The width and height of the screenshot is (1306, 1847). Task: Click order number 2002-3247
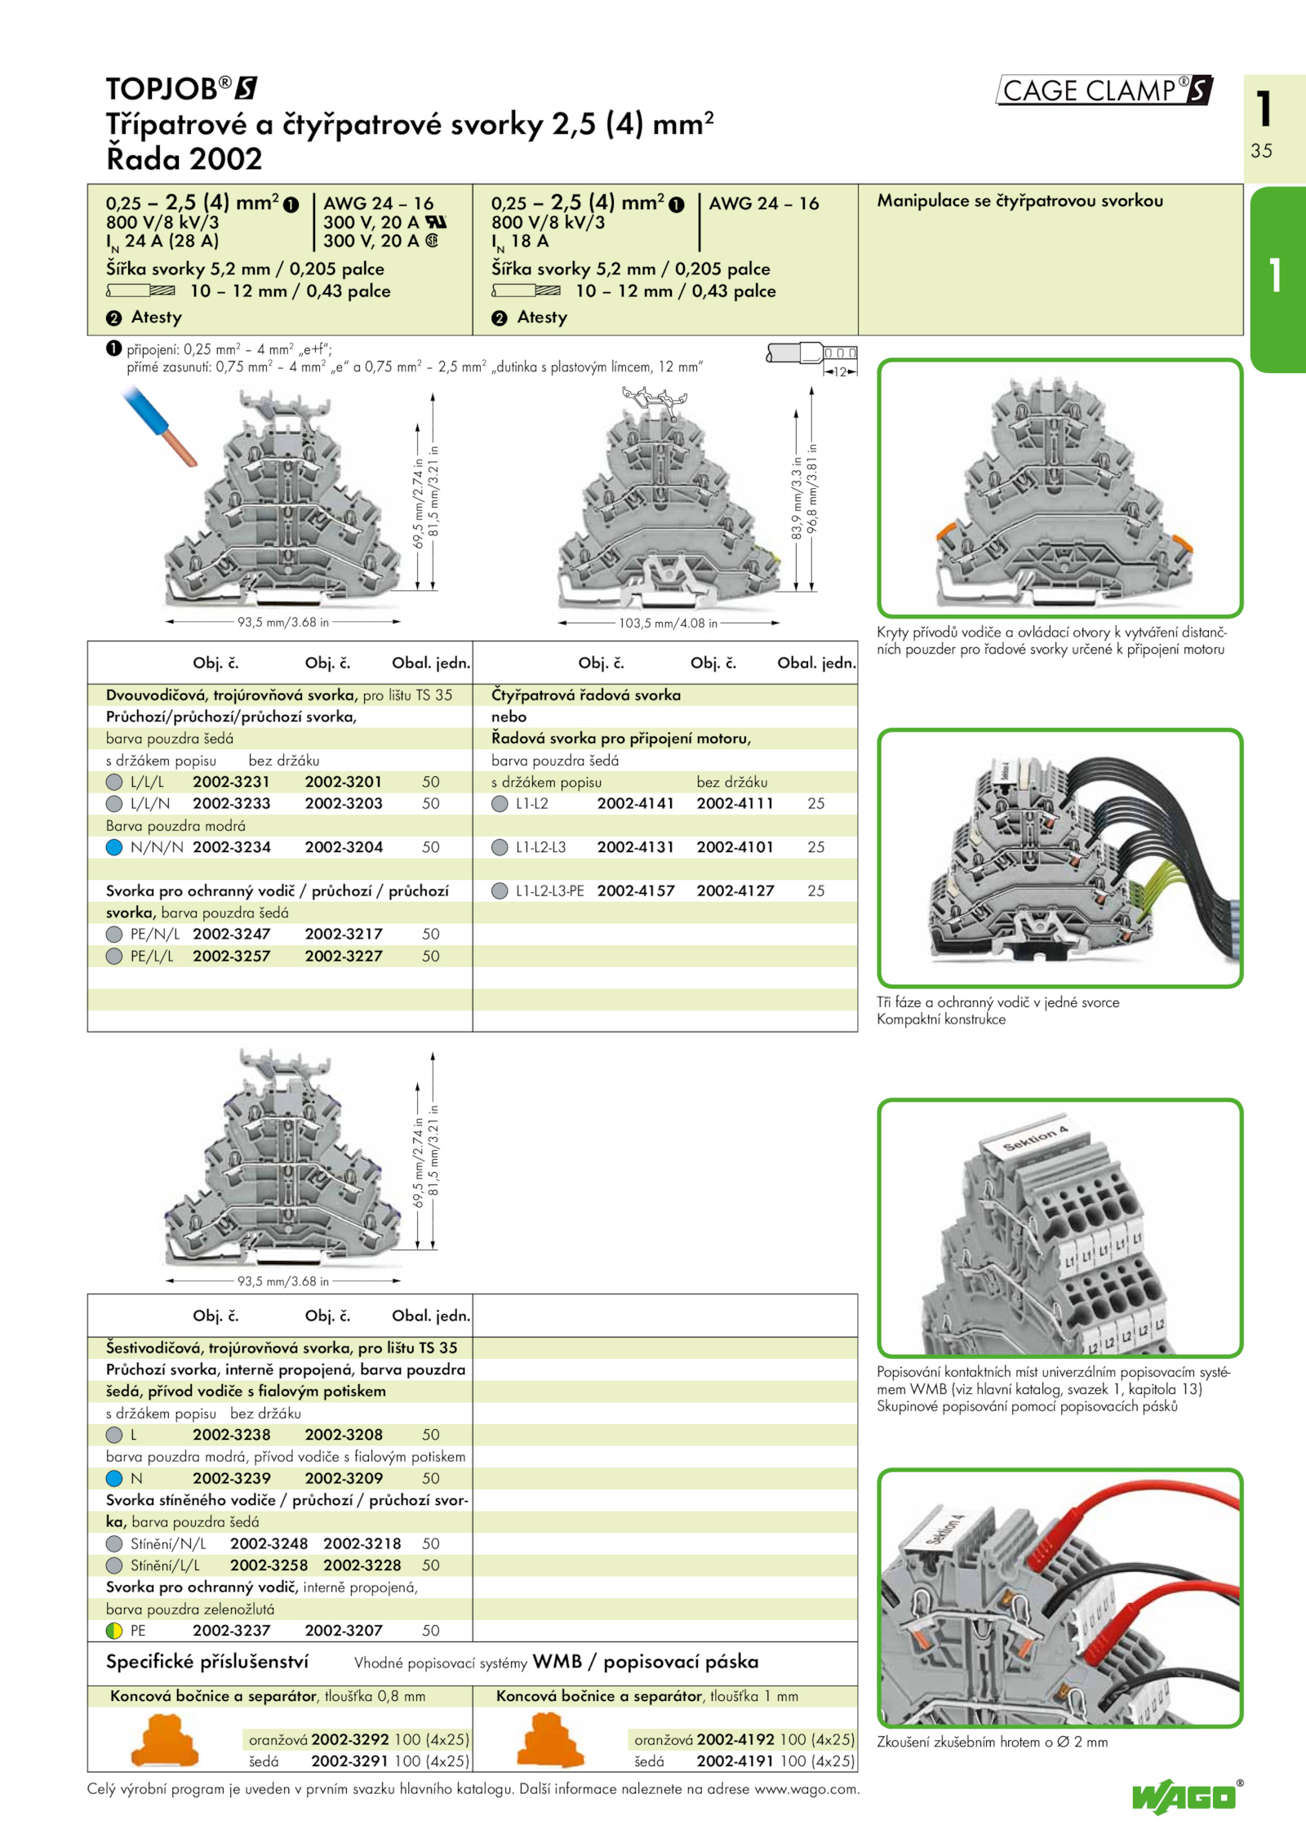tap(232, 935)
